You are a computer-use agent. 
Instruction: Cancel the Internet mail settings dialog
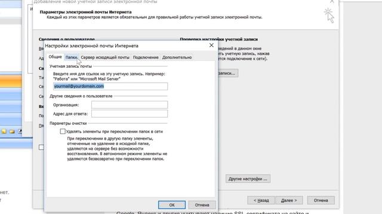[x=202, y=204]
